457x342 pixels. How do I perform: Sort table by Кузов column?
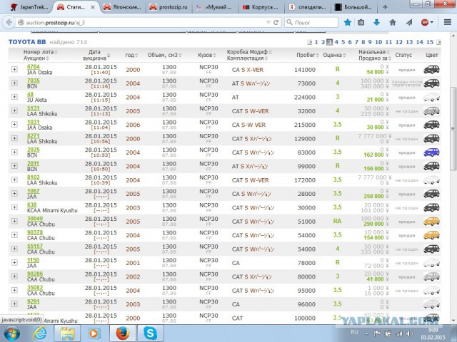pyautogui.click(x=207, y=56)
